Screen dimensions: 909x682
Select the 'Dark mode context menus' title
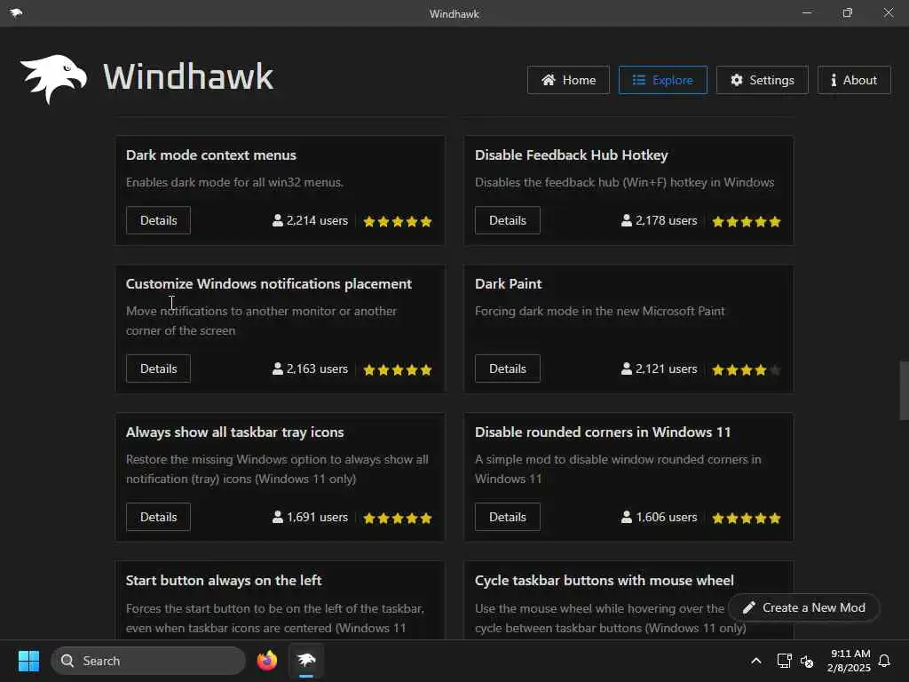click(x=211, y=155)
